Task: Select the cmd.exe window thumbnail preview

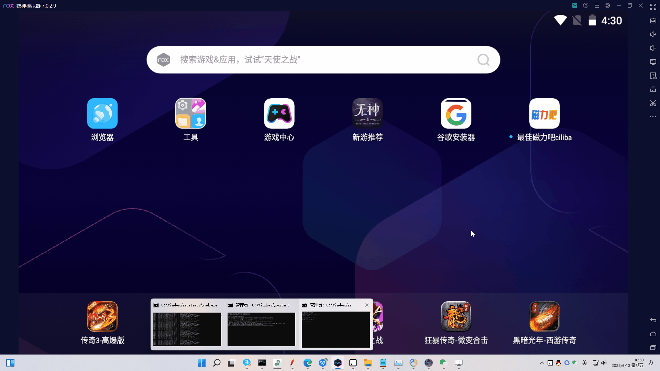Action: 187,329
